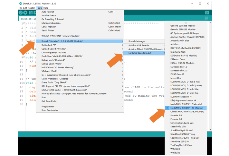The height and width of the screenshot is (156, 229).
Task: Expand Arduino AVR Boards submenu
Action: [144, 45]
